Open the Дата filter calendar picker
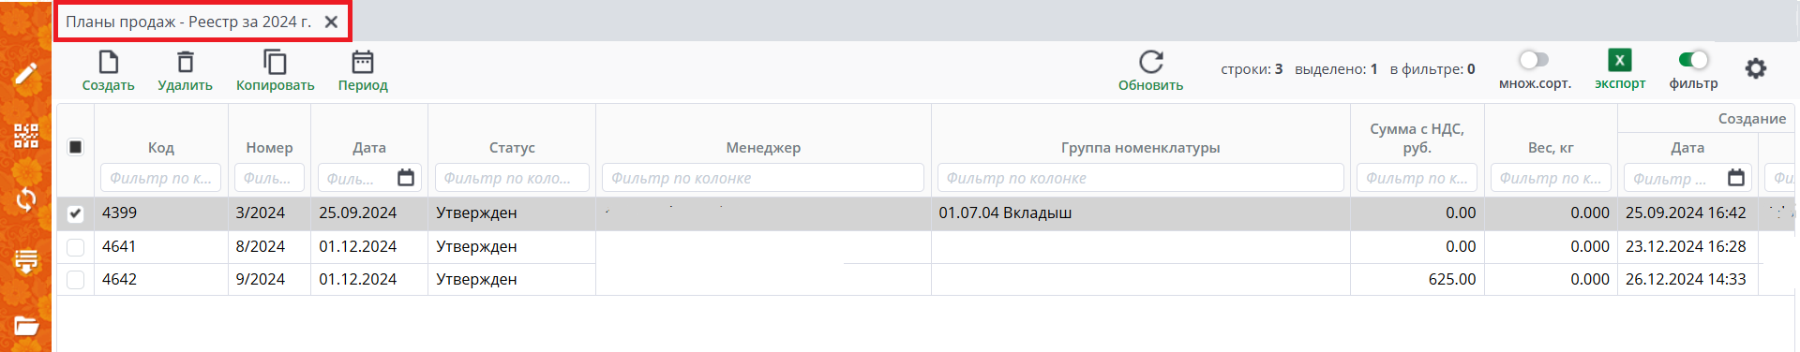Screen dimensions: 1800x352 (x=406, y=178)
